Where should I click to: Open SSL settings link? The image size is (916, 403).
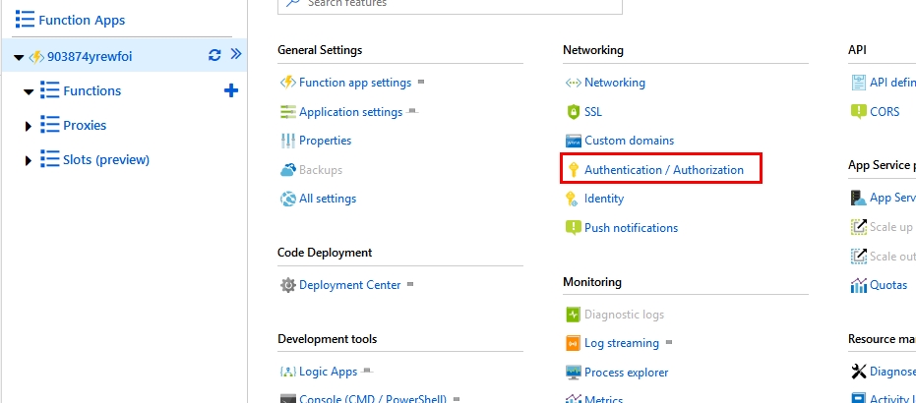tap(593, 111)
